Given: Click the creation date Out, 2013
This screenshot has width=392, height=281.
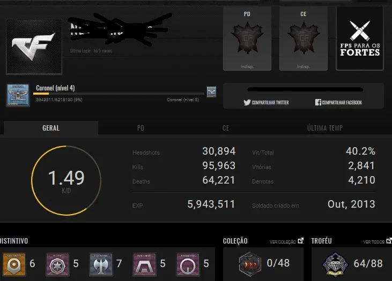Looking at the screenshot, I should tap(351, 204).
